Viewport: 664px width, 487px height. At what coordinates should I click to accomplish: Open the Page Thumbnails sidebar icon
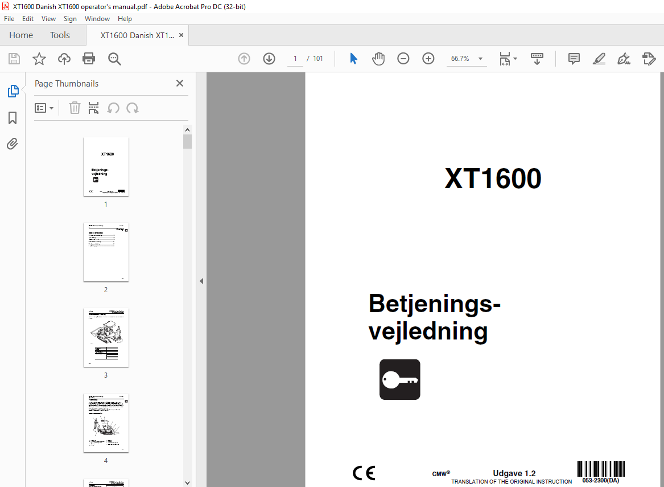coord(13,91)
